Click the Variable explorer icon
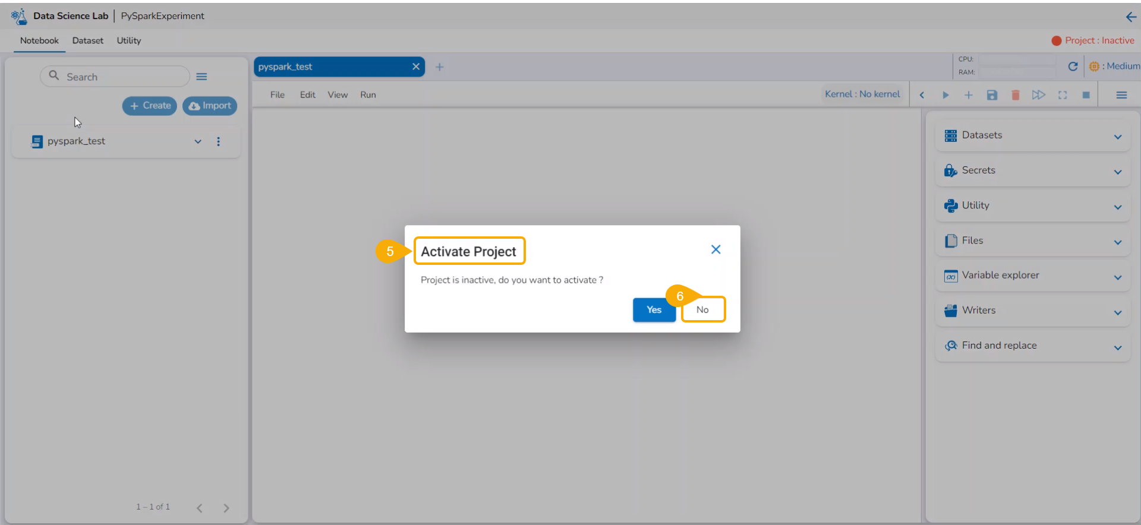 pos(951,276)
